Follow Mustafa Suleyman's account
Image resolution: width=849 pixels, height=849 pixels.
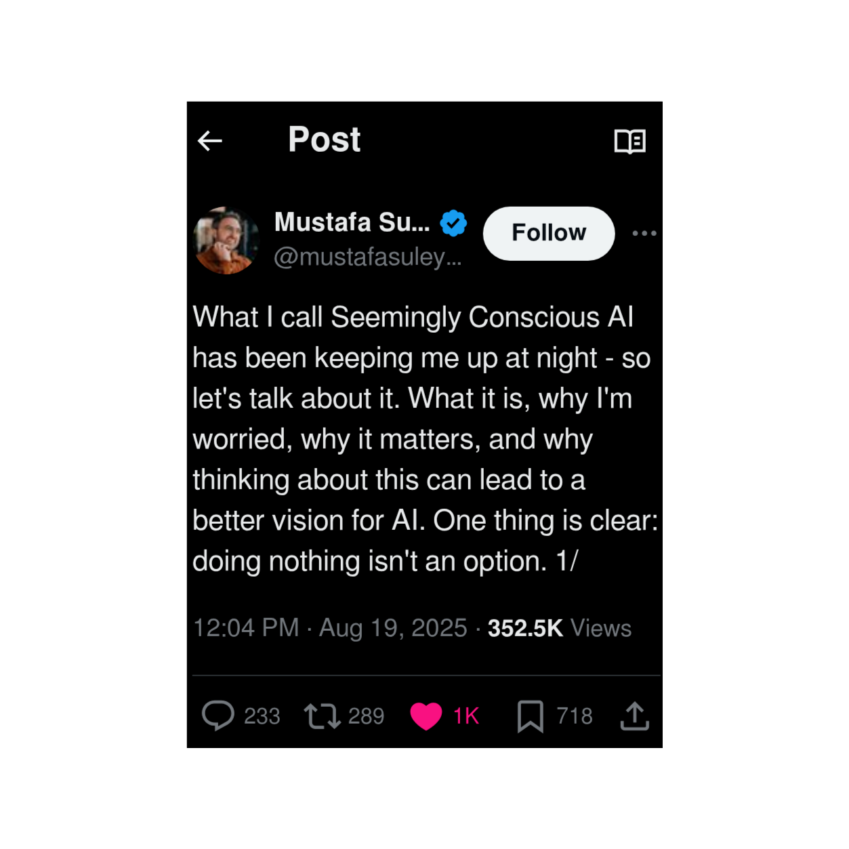click(548, 233)
